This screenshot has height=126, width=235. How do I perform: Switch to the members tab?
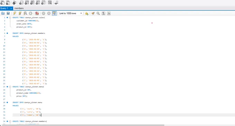click(19, 8)
